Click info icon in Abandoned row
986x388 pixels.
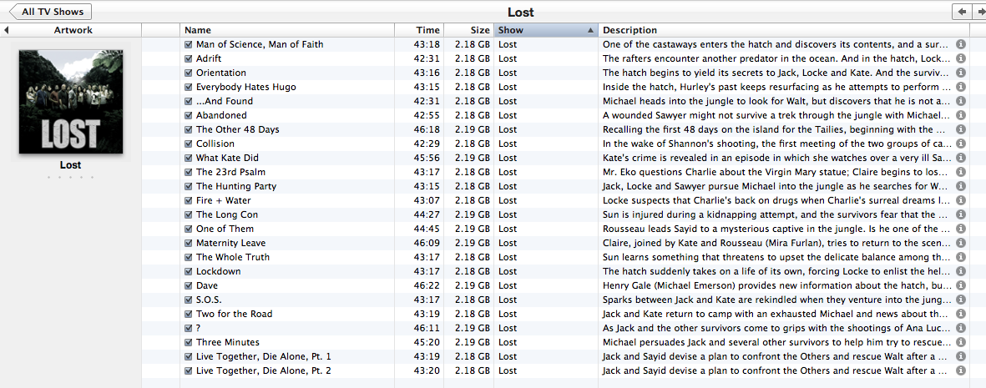(960, 115)
